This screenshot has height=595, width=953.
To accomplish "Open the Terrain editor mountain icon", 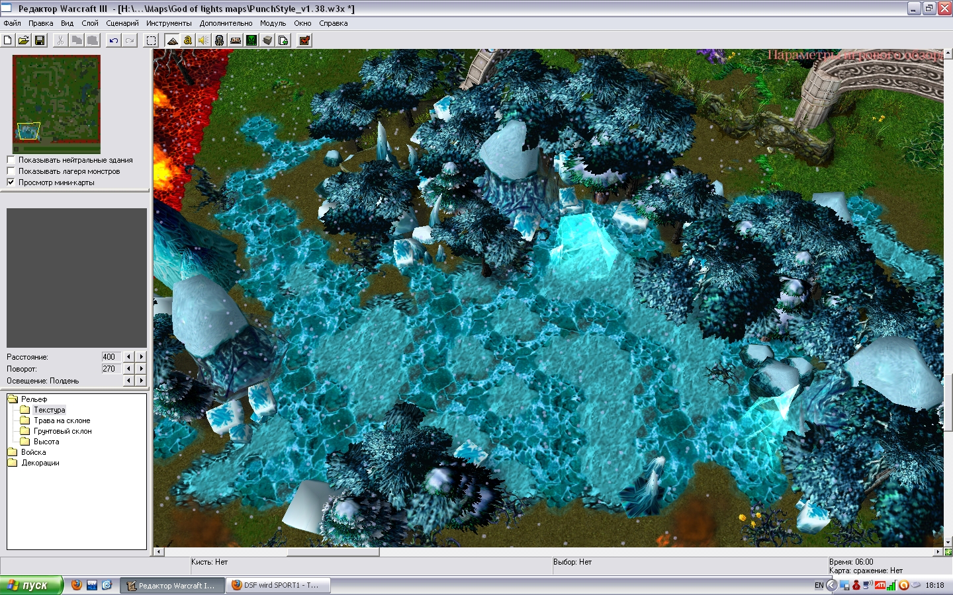I will coord(172,40).
